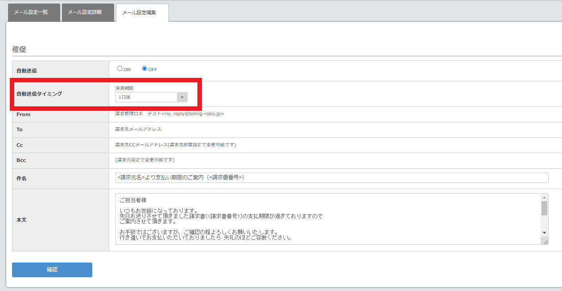Click the dropdown arrow beside 1日後
562x291 pixels.
[x=182, y=97]
